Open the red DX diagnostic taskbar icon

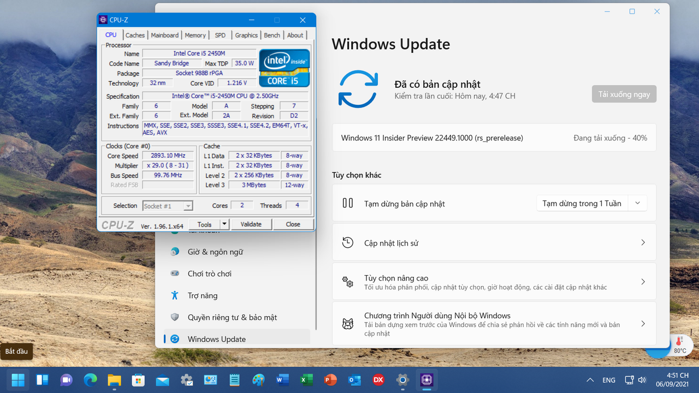(378, 380)
